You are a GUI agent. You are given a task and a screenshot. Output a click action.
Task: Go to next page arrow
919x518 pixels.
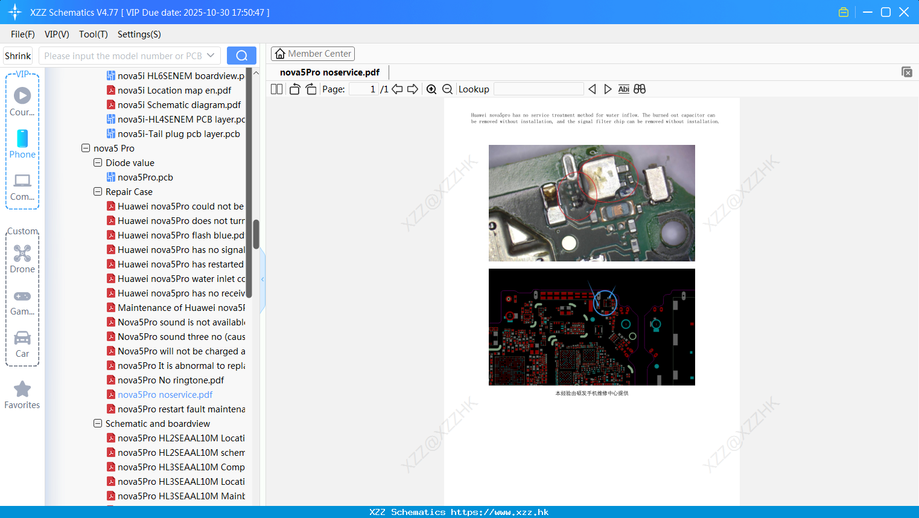click(413, 89)
